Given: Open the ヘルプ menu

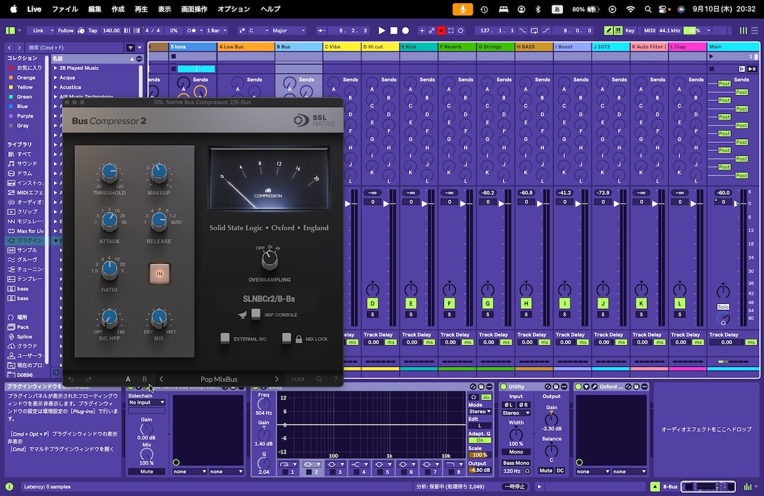Looking at the screenshot, I should 271,9.
